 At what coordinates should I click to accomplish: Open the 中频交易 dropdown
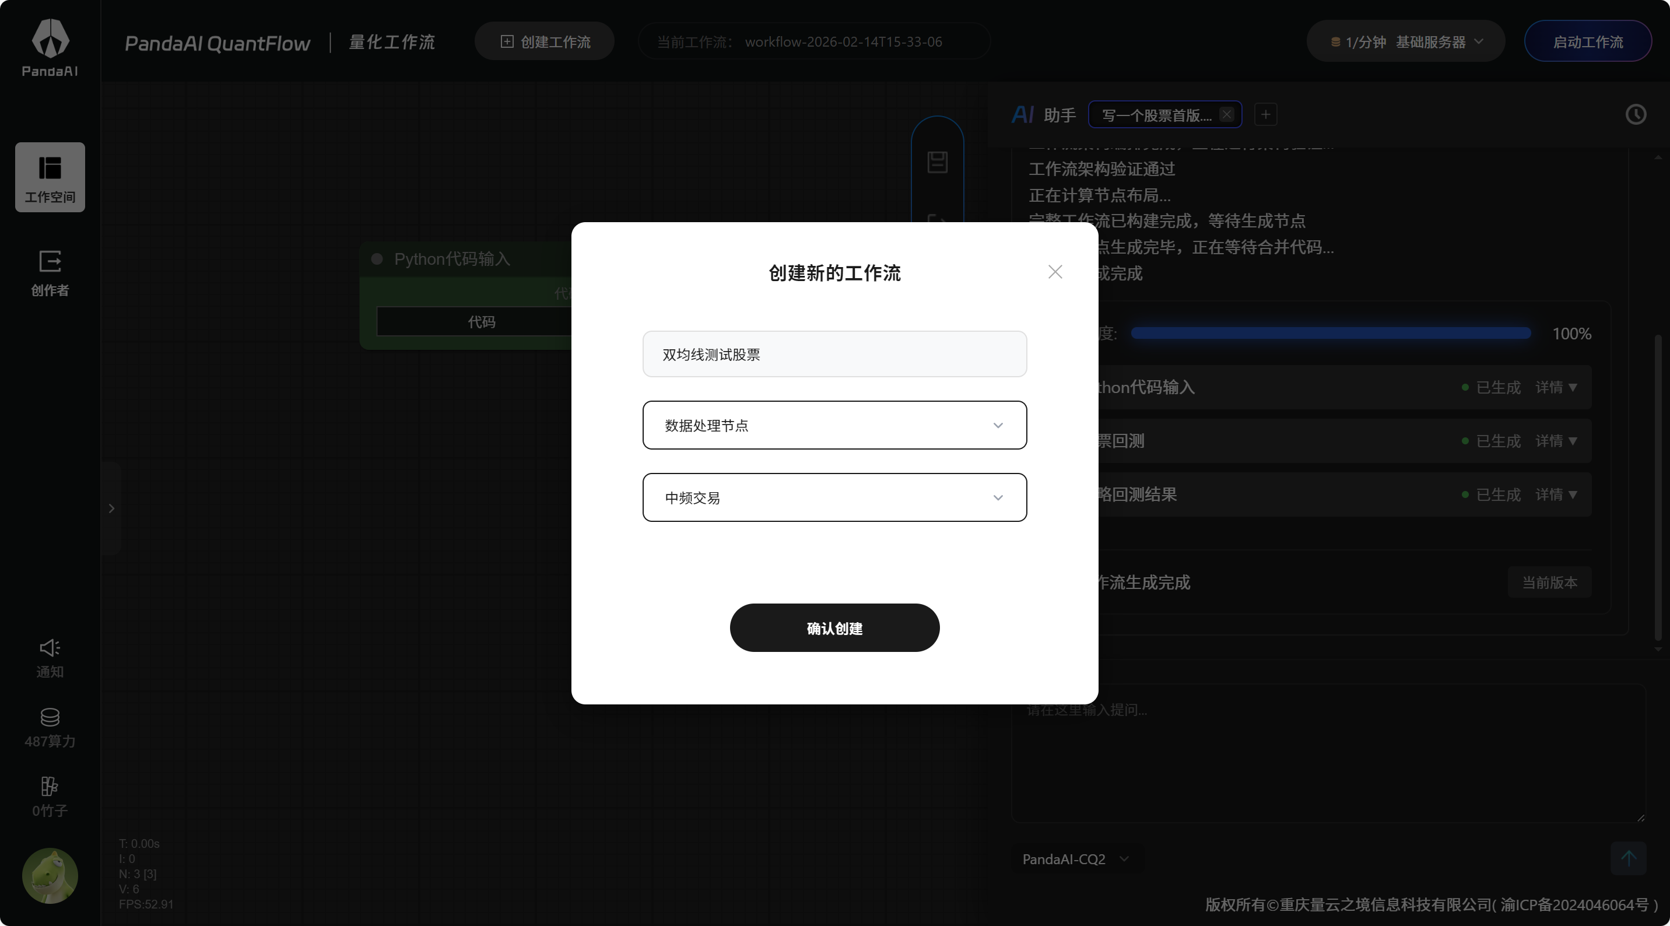coord(834,497)
